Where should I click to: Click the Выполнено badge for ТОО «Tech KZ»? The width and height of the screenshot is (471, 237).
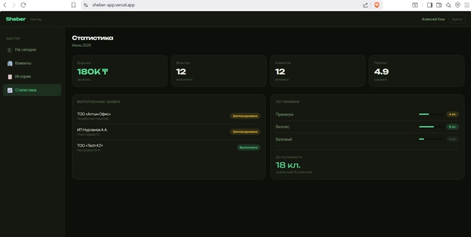(248, 147)
